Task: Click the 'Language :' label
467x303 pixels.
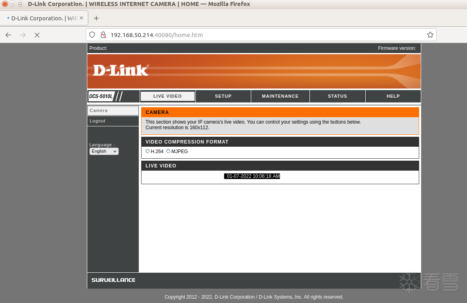Action: coord(102,145)
